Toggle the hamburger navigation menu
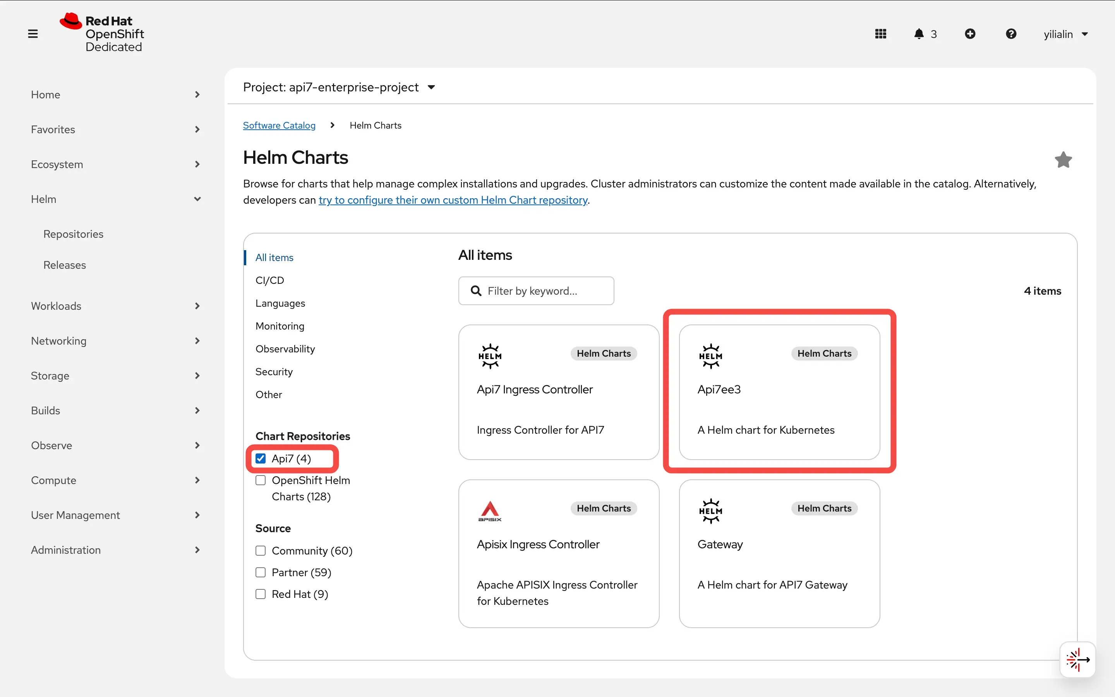Viewport: 1115px width, 697px height. (x=33, y=34)
